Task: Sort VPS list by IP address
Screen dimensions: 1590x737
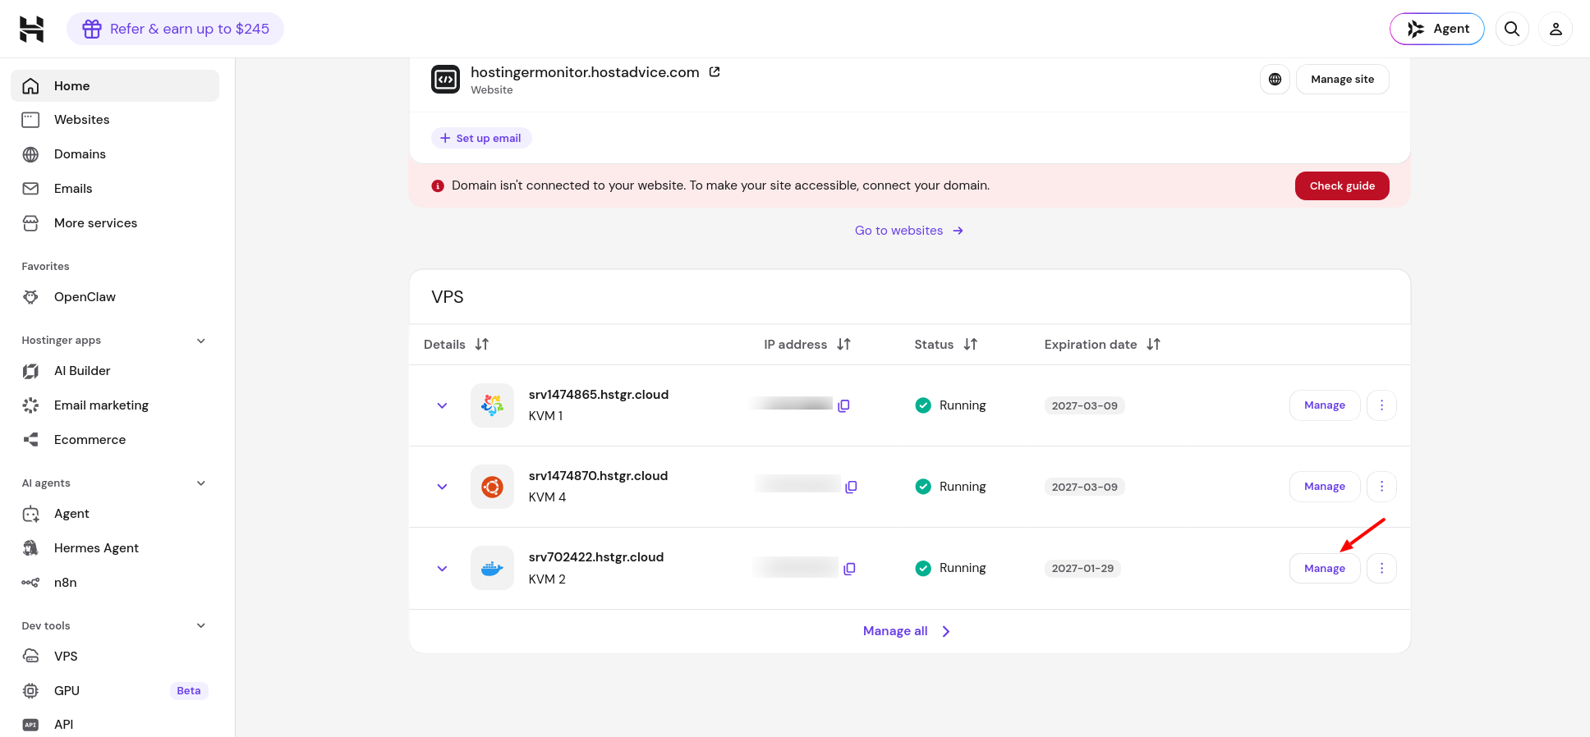Action: [843, 345]
